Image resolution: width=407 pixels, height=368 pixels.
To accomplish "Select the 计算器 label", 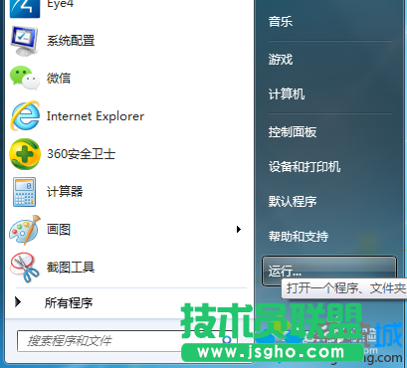I will click(65, 192).
